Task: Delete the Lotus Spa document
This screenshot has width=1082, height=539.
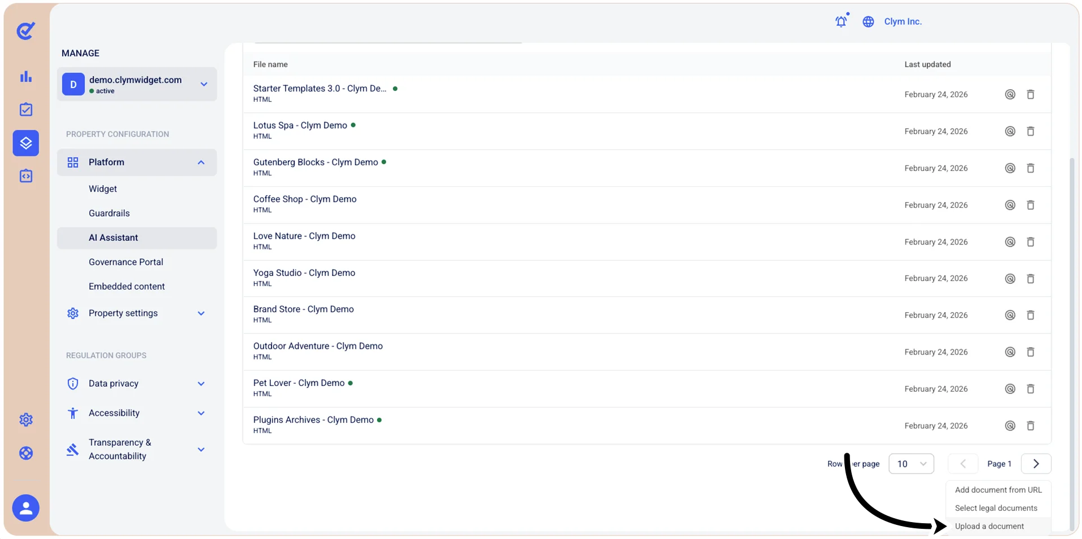Action: 1030,131
